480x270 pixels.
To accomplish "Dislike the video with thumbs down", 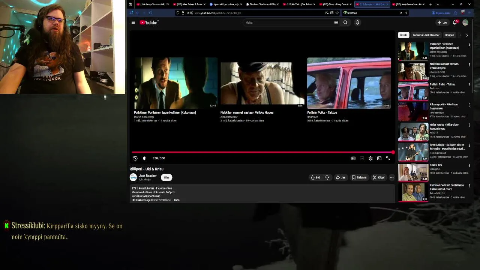I will [327, 177].
